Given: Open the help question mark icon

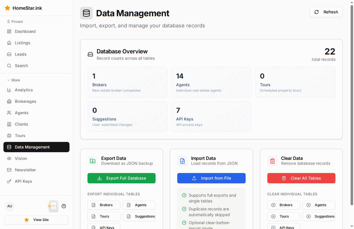Looking at the screenshot, I should click(64, 206).
